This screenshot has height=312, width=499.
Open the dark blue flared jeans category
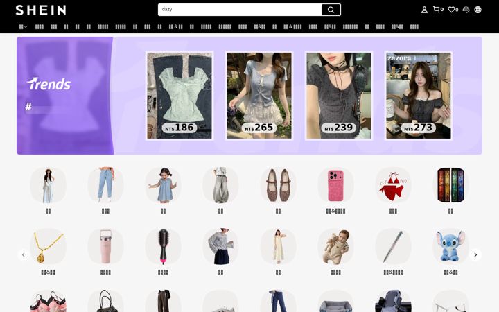coord(278,301)
